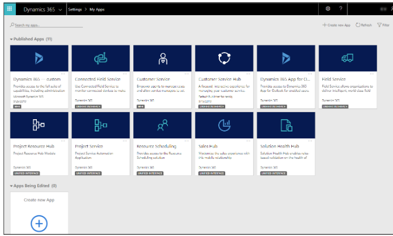393x236 pixels.
Task: Open the Resource Scheduling app icon
Action: pyautogui.click(x=163, y=125)
